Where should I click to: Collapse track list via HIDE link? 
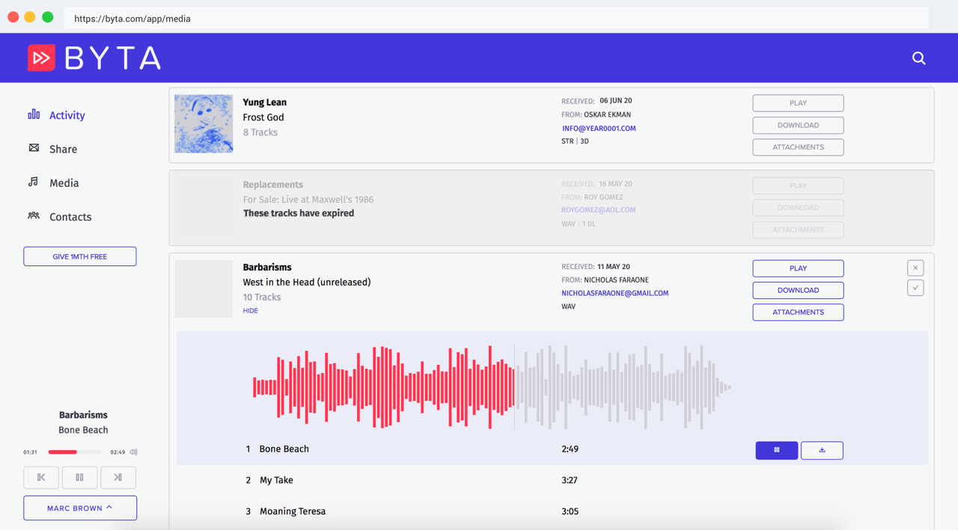(x=250, y=311)
